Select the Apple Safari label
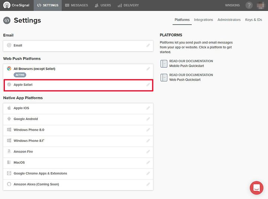Viewport: 268px width, 199px height. coord(23,85)
